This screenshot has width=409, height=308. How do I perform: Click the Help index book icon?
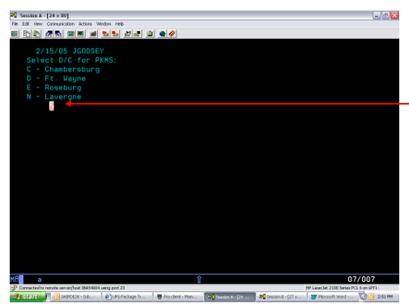coord(172,34)
